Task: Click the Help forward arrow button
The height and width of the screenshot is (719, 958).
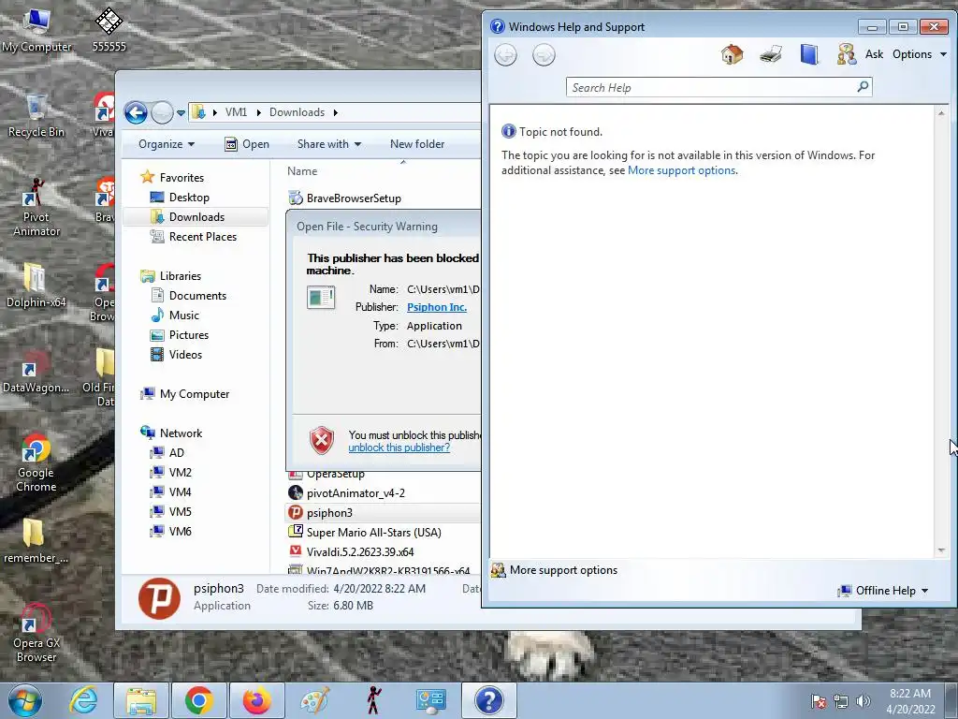Action: point(544,55)
